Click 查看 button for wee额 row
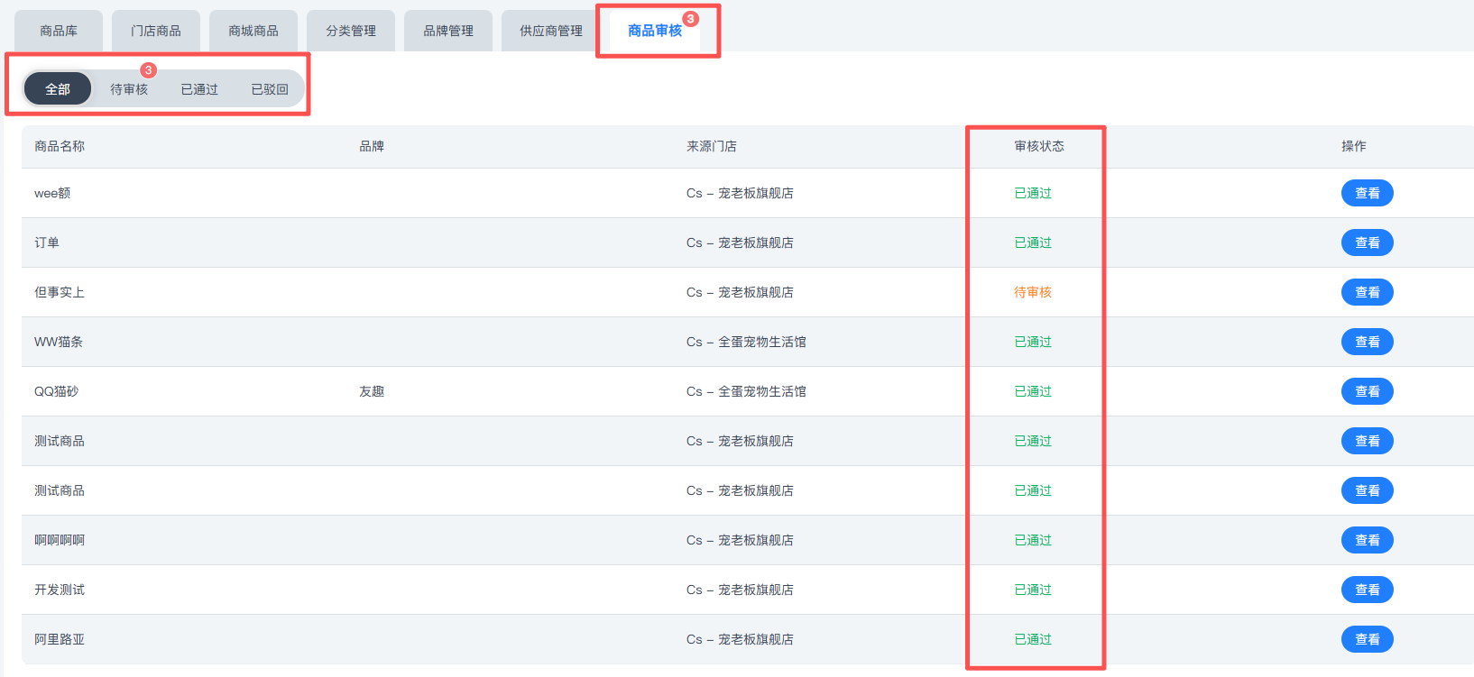 [1367, 193]
